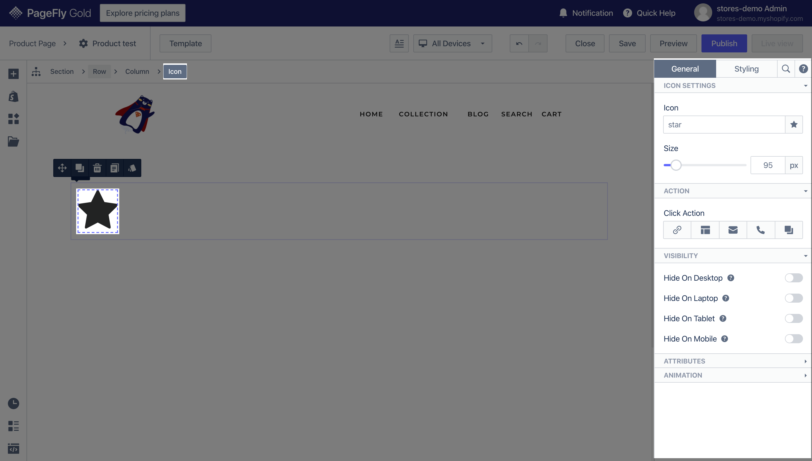Click the icon name field containing star

point(724,125)
